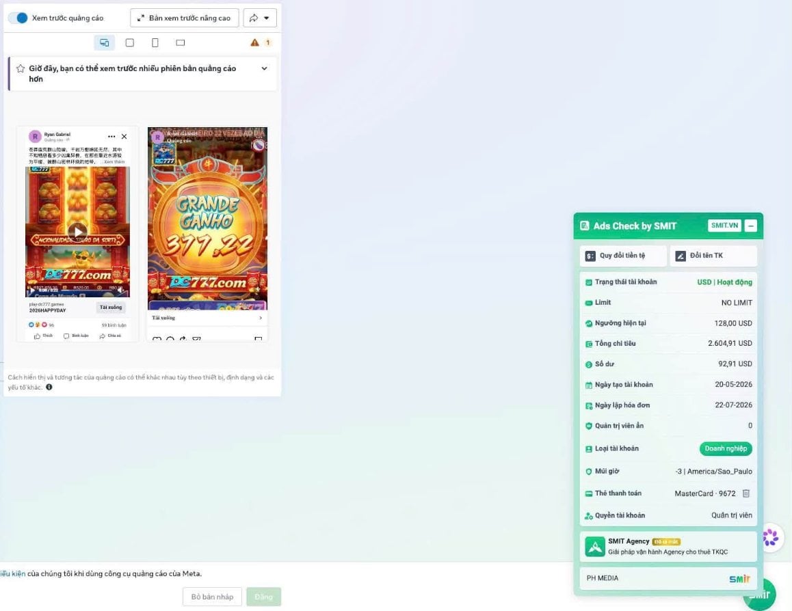Click the 'Múi giờ' timezone icon
The height and width of the screenshot is (611, 792).
(588, 472)
